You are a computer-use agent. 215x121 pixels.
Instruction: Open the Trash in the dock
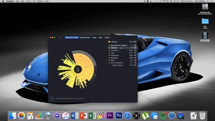click(x=202, y=116)
